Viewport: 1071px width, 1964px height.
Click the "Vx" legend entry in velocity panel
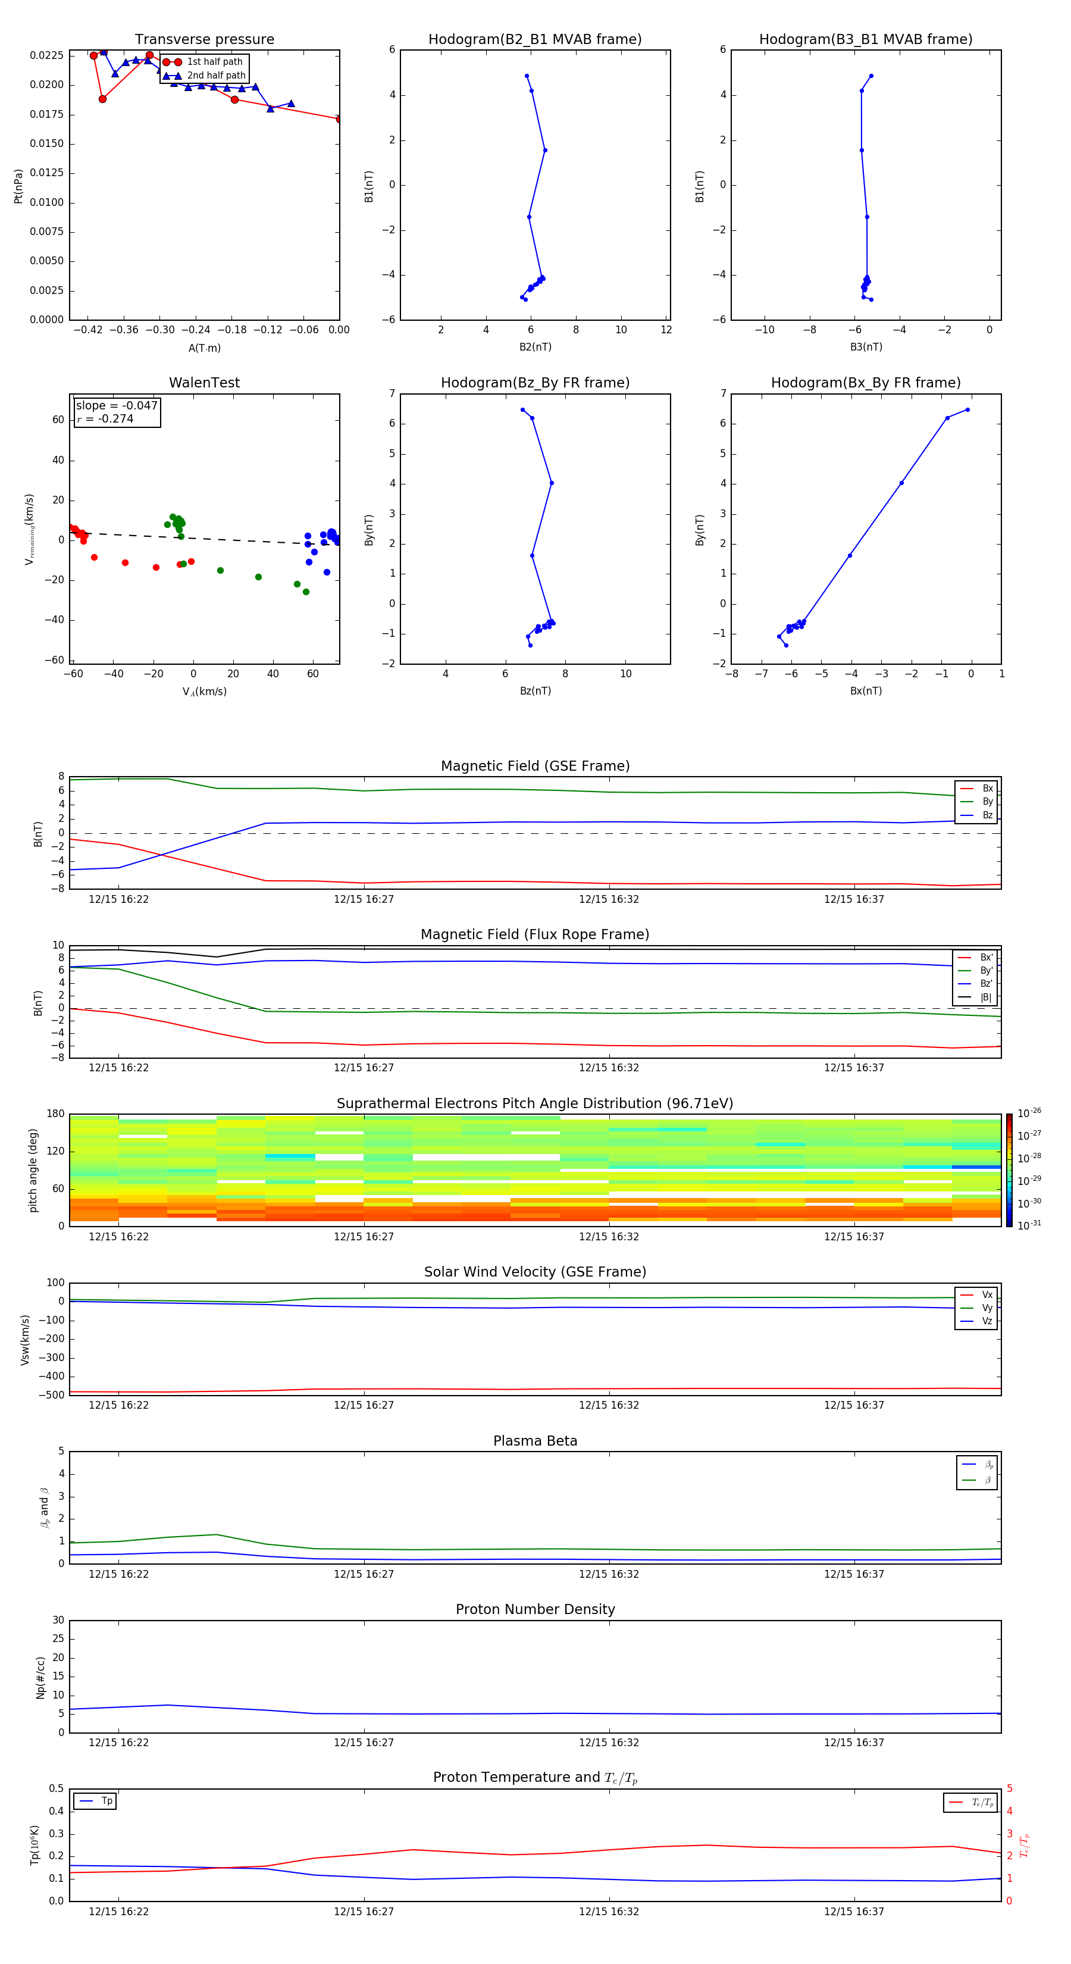(976, 1294)
